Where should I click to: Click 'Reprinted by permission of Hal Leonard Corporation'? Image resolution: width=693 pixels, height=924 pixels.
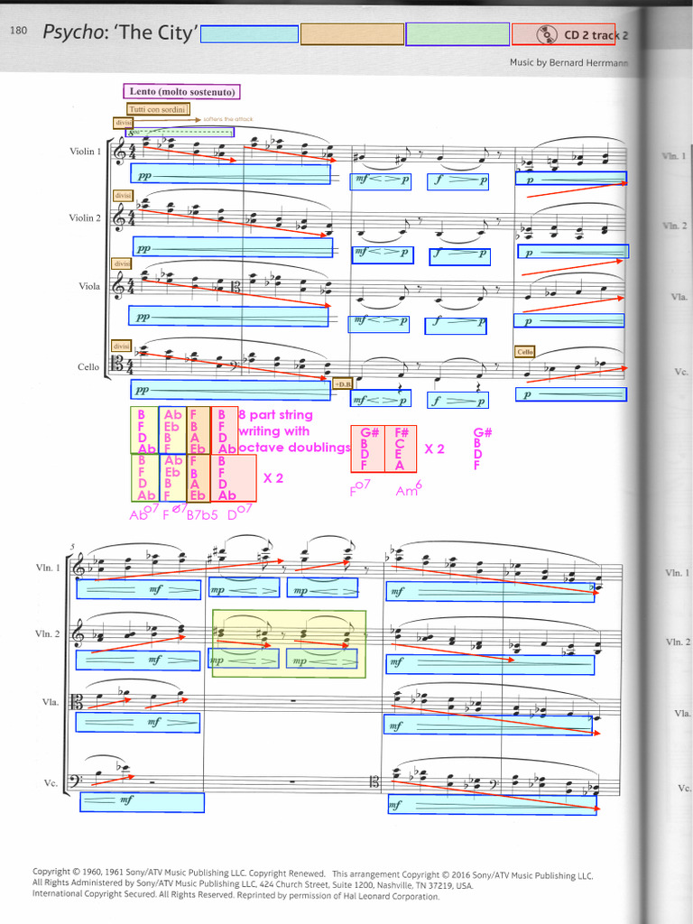338,896
